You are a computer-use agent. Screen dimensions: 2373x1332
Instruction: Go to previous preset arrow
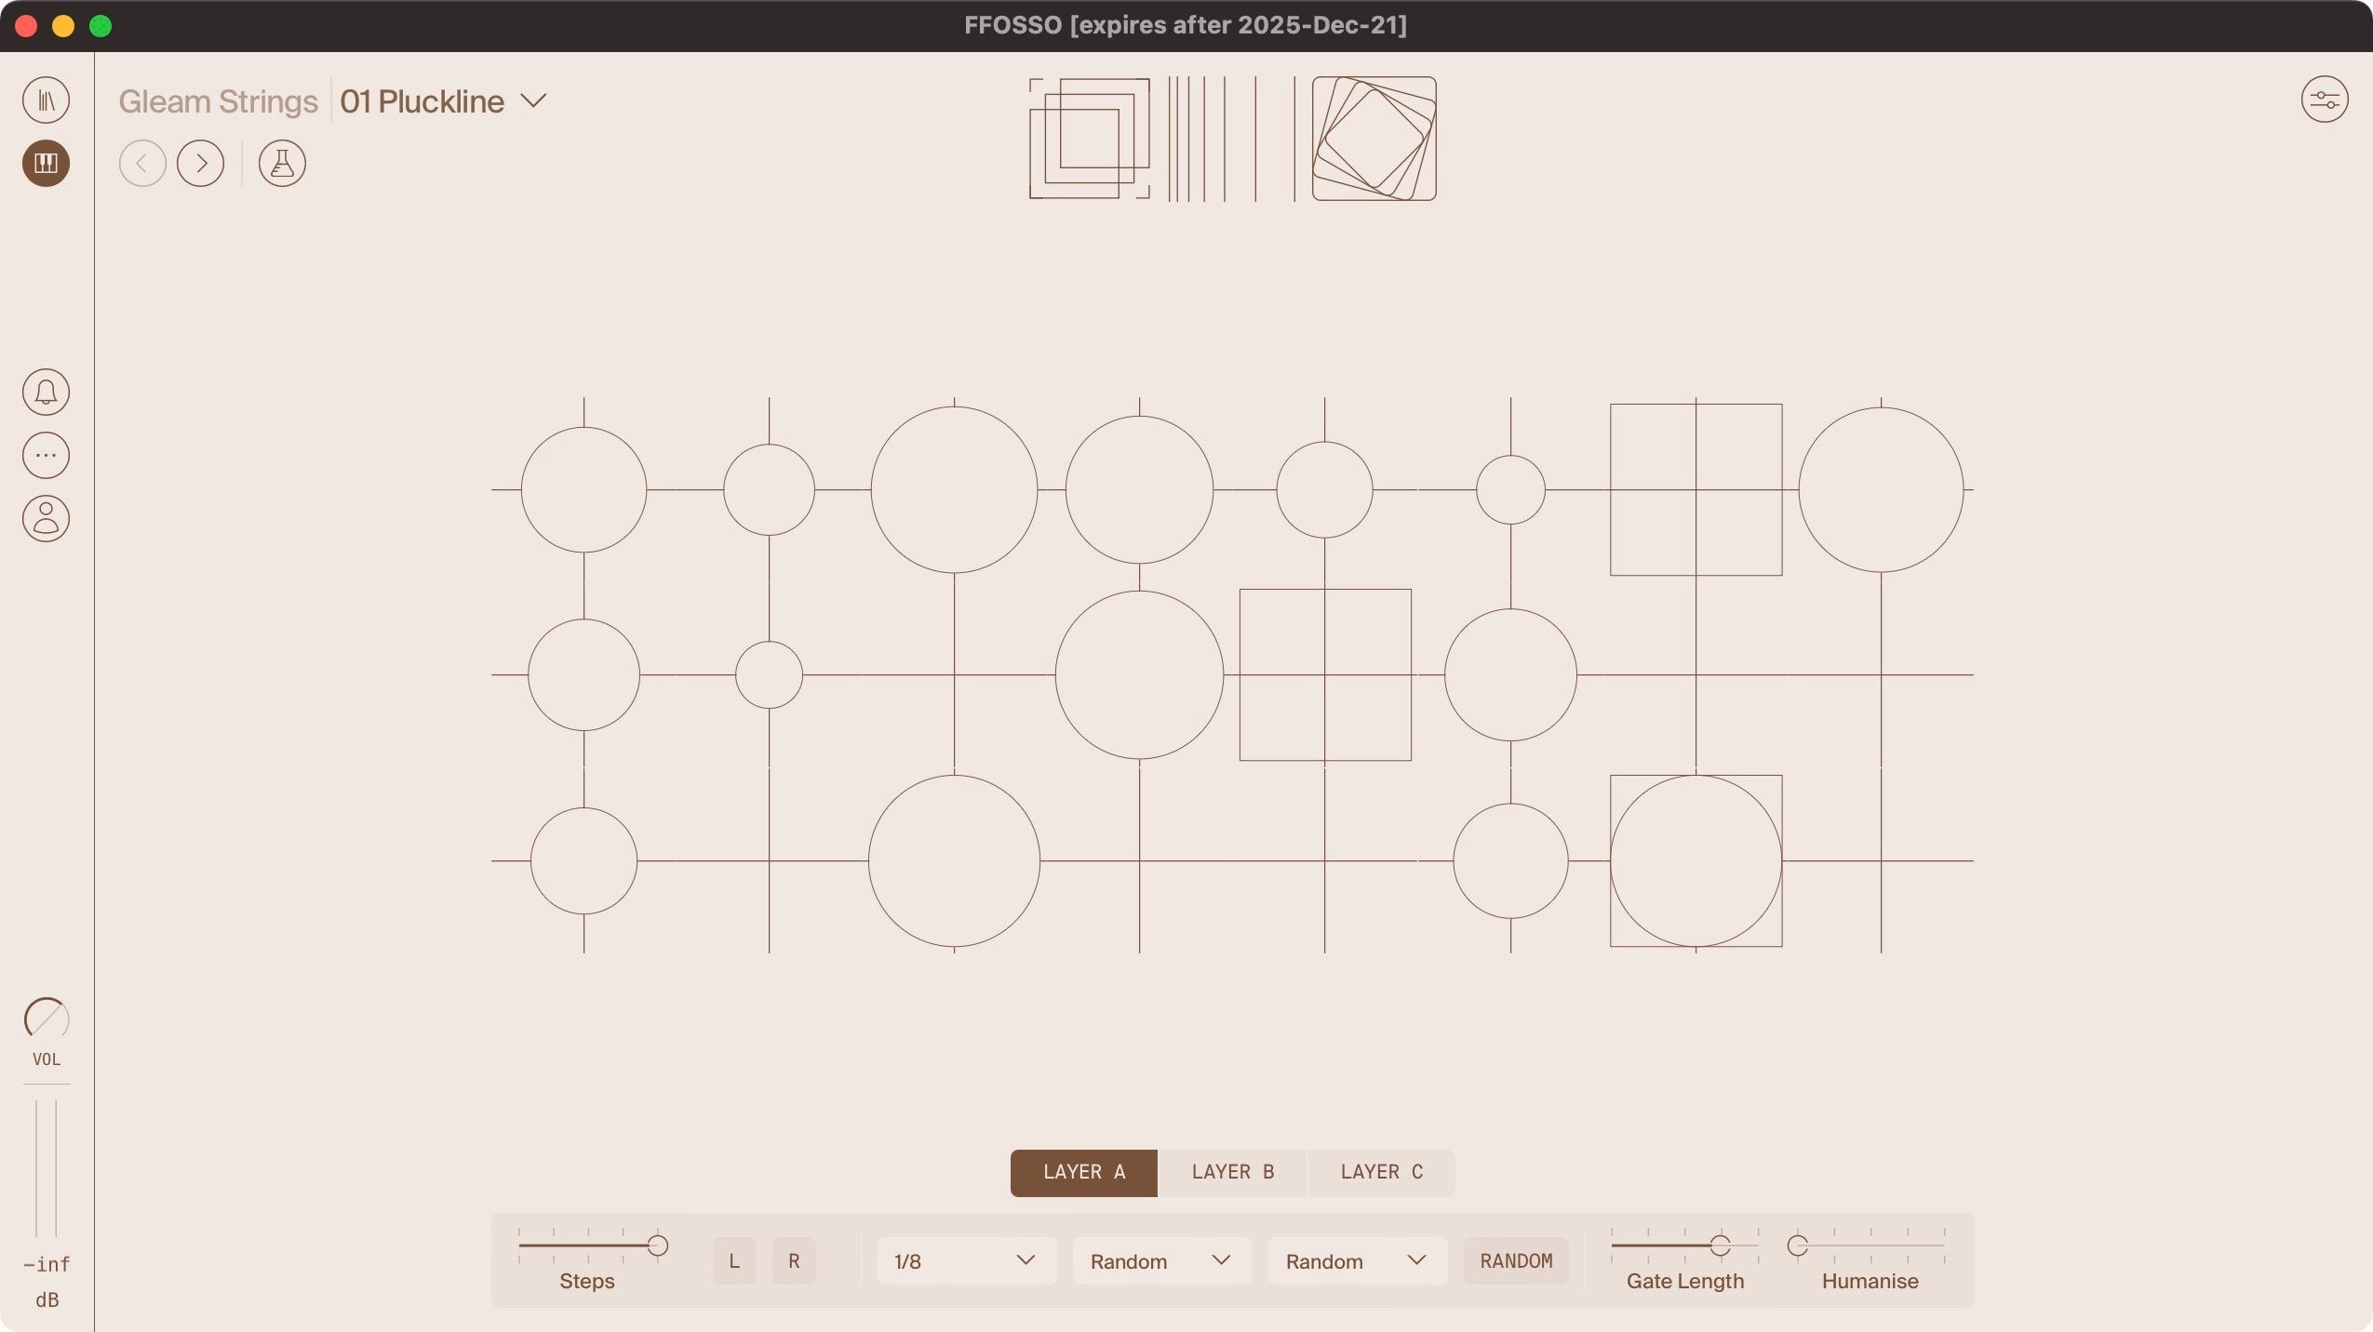(142, 164)
